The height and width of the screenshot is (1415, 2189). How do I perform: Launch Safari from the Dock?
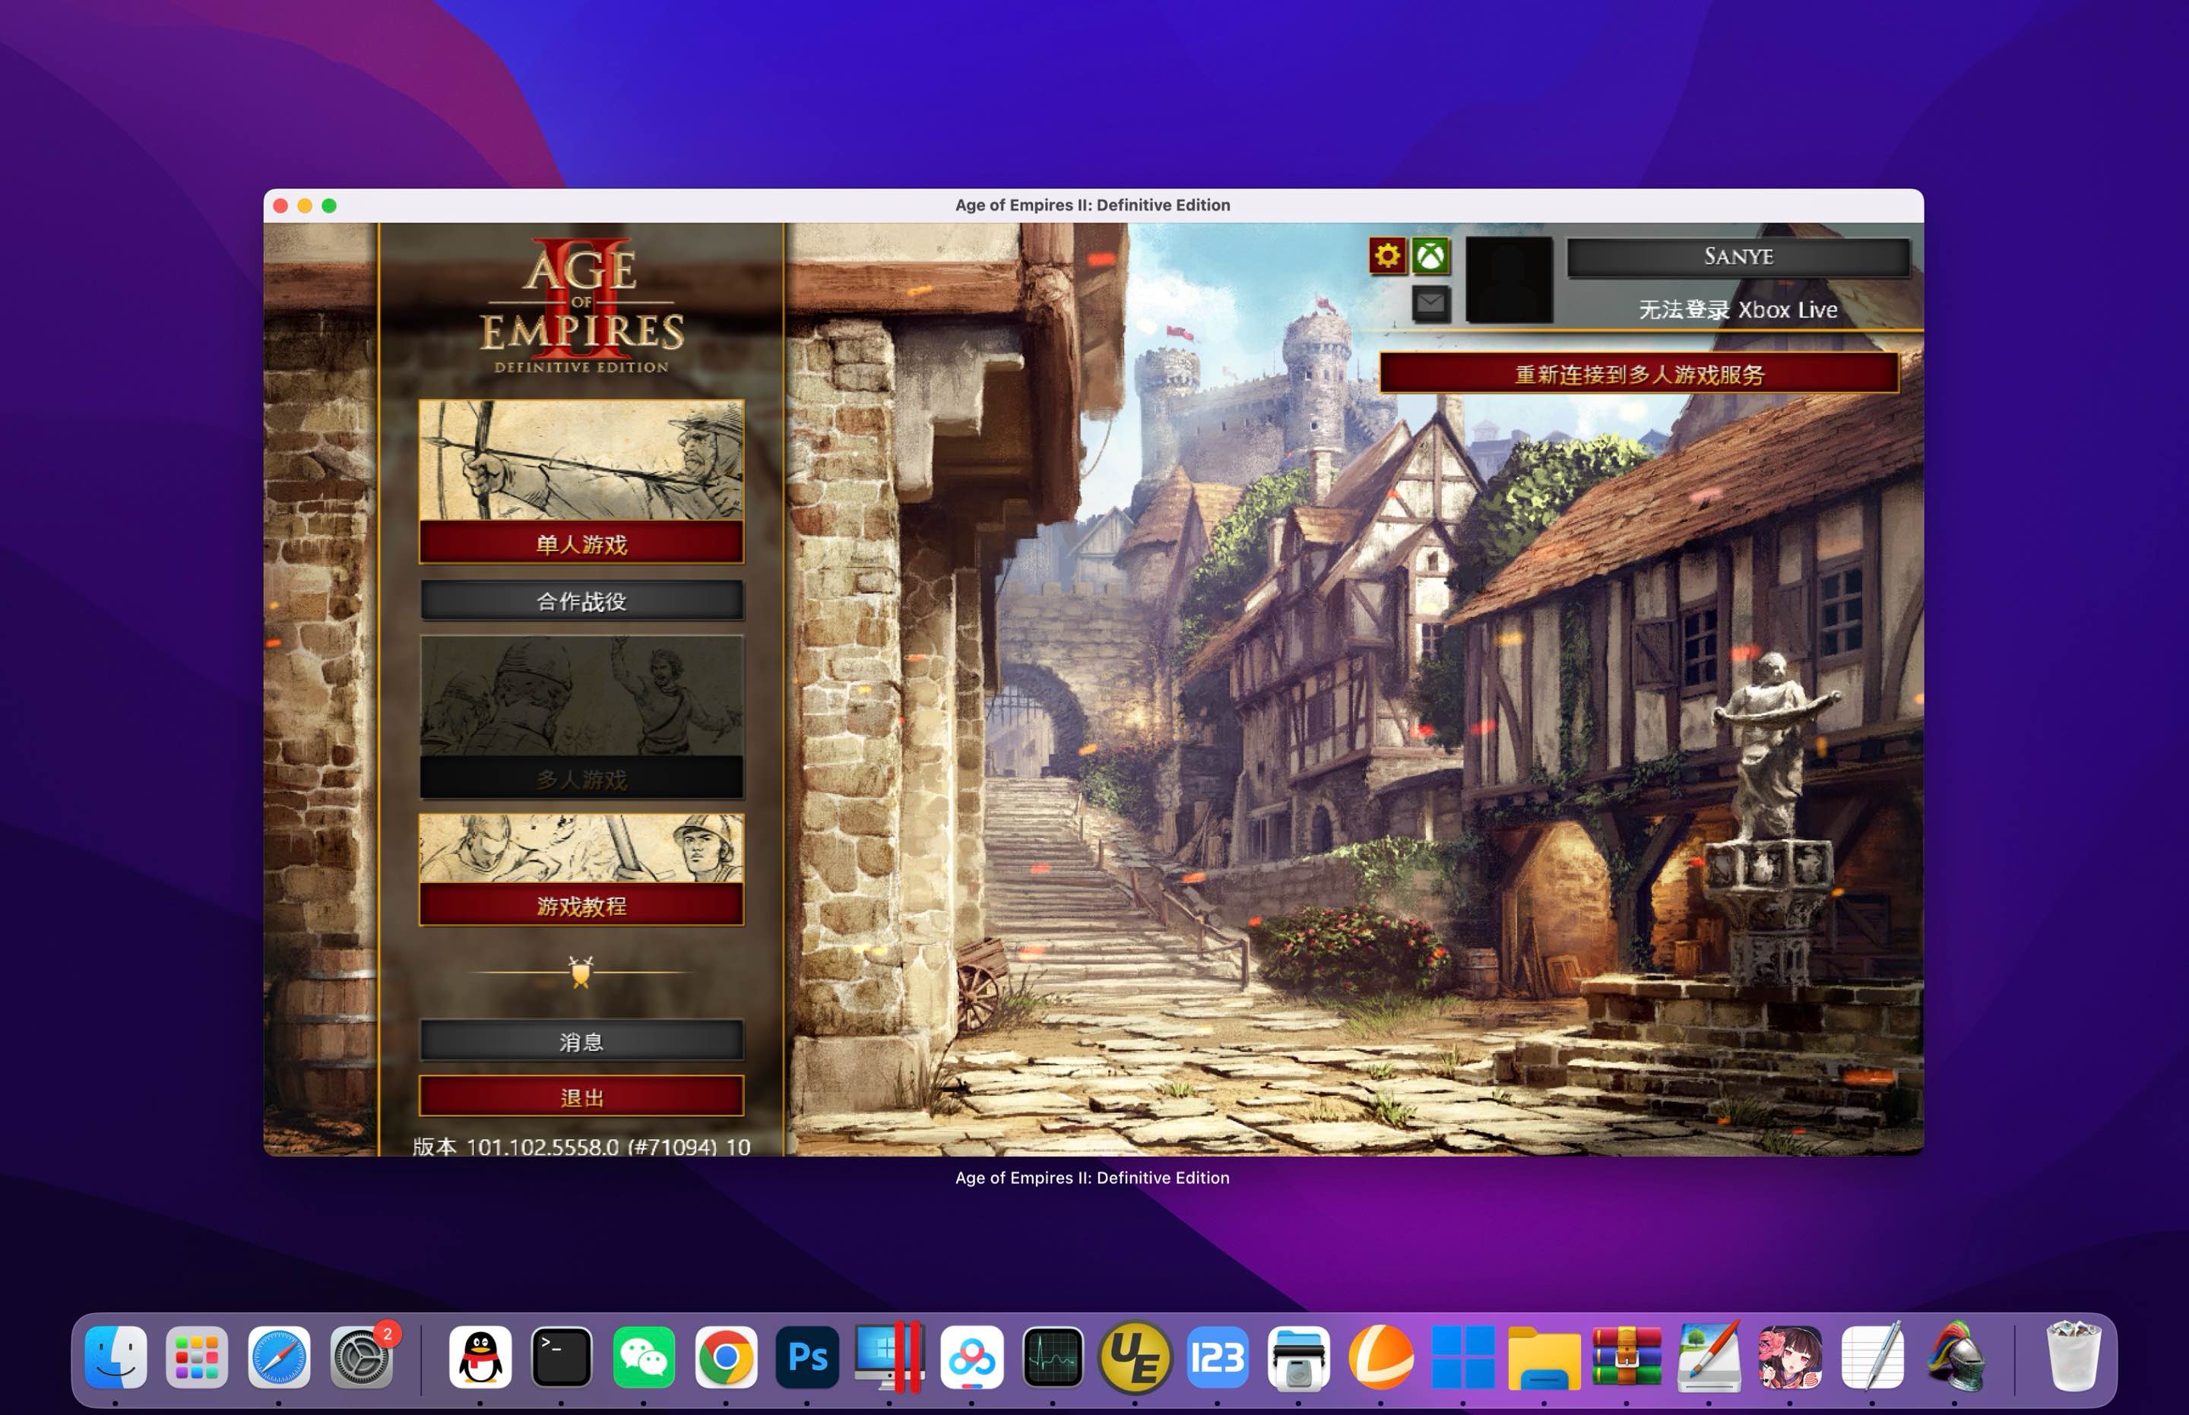pyautogui.click(x=278, y=1356)
